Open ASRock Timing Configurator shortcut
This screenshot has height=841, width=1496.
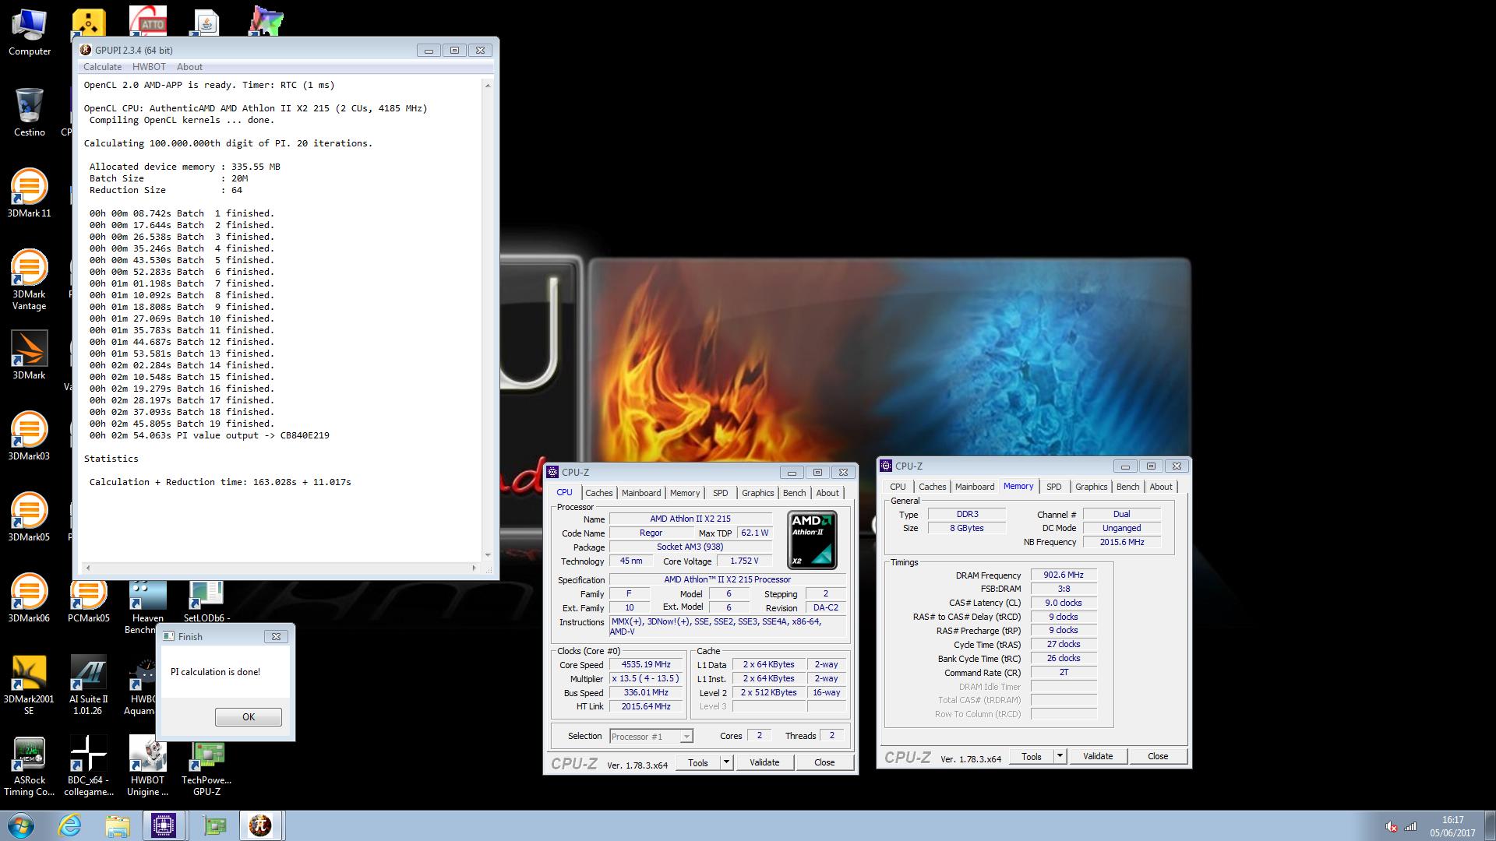pyautogui.click(x=30, y=766)
